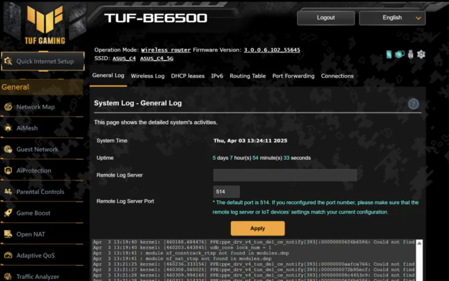Open the ASUS_C4 SSID link

coord(124,58)
